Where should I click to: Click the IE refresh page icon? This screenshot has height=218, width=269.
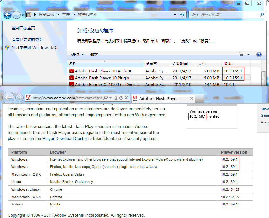tap(121, 98)
